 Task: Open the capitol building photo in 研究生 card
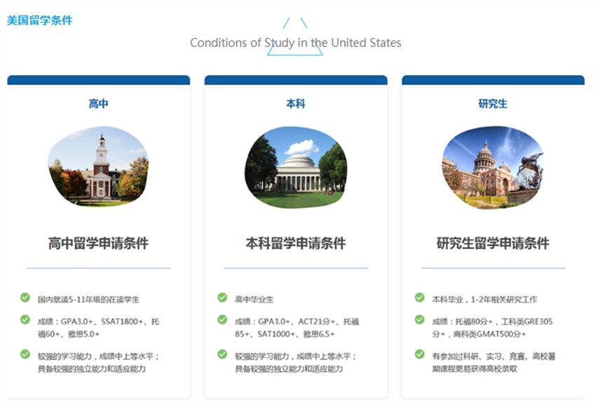tap(493, 167)
